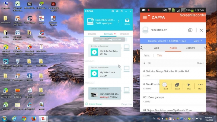Switch to the Audio tab on phone
Screen dimensions: 217x122
173,48
